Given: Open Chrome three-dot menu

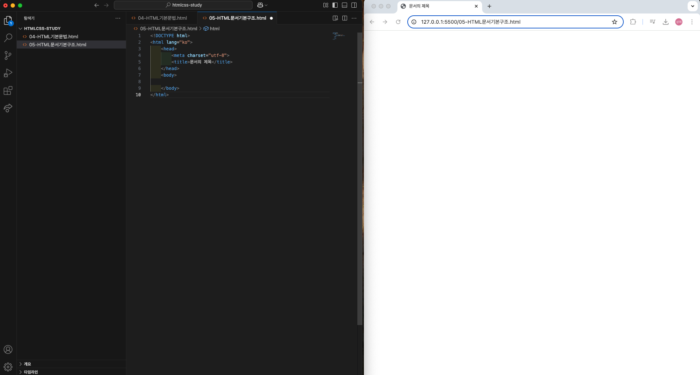Looking at the screenshot, I should [x=692, y=22].
